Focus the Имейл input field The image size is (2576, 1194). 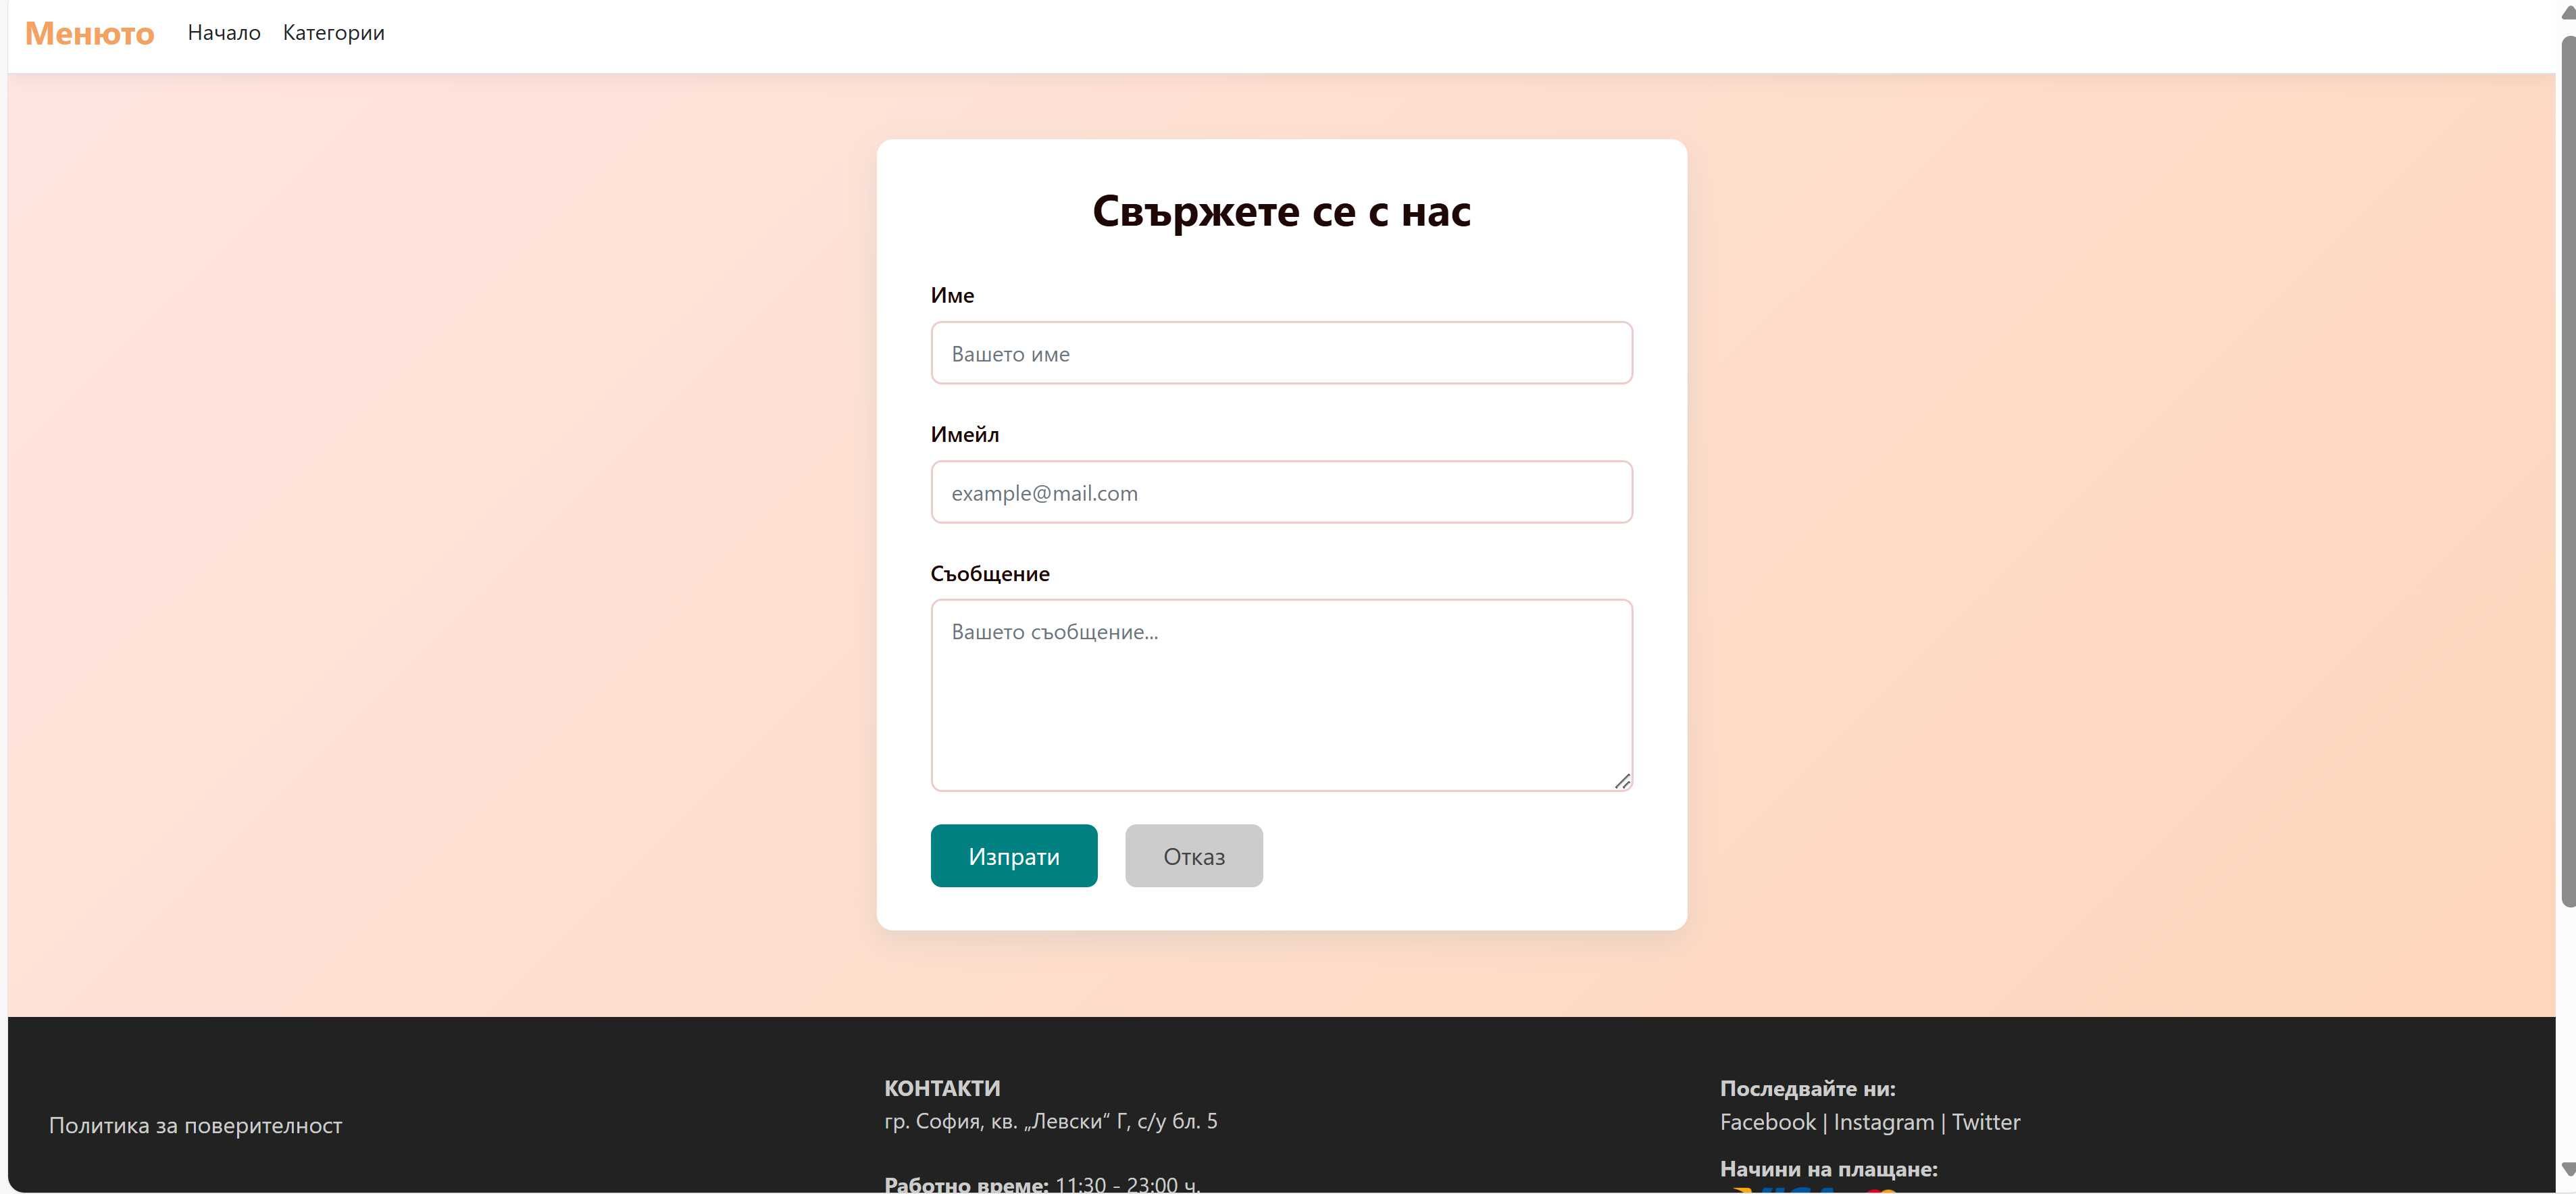[1281, 492]
